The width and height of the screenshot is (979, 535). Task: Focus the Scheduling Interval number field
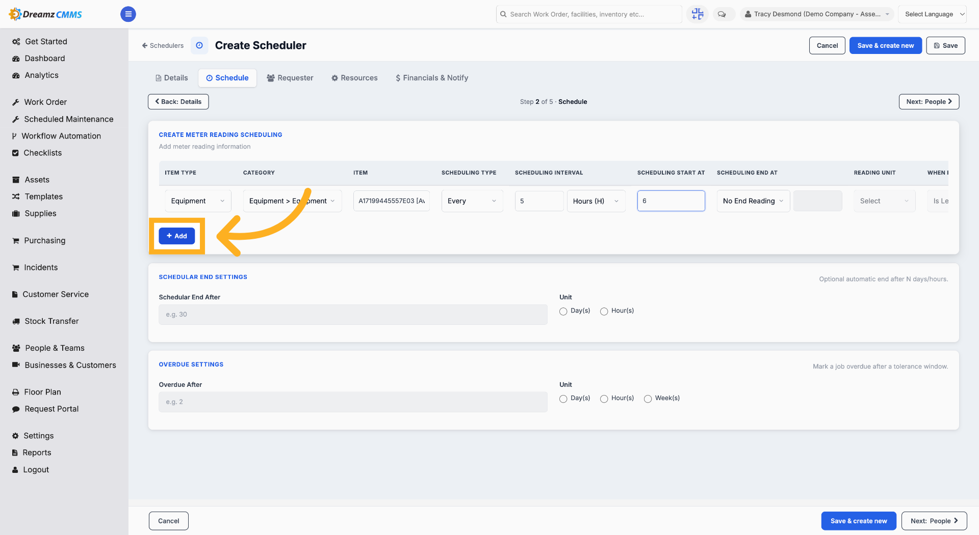[539, 201]
